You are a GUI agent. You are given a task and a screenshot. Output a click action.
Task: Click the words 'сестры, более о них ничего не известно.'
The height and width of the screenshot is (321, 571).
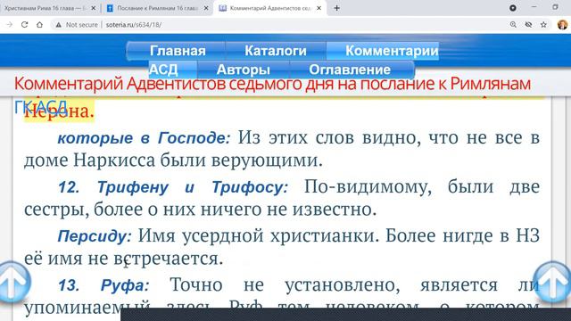click(200, 210)
